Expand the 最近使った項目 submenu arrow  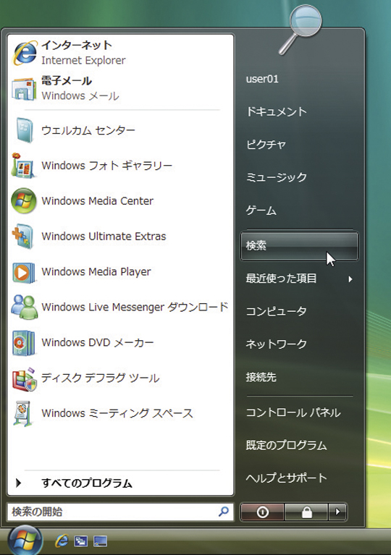[x=350, y=279]
